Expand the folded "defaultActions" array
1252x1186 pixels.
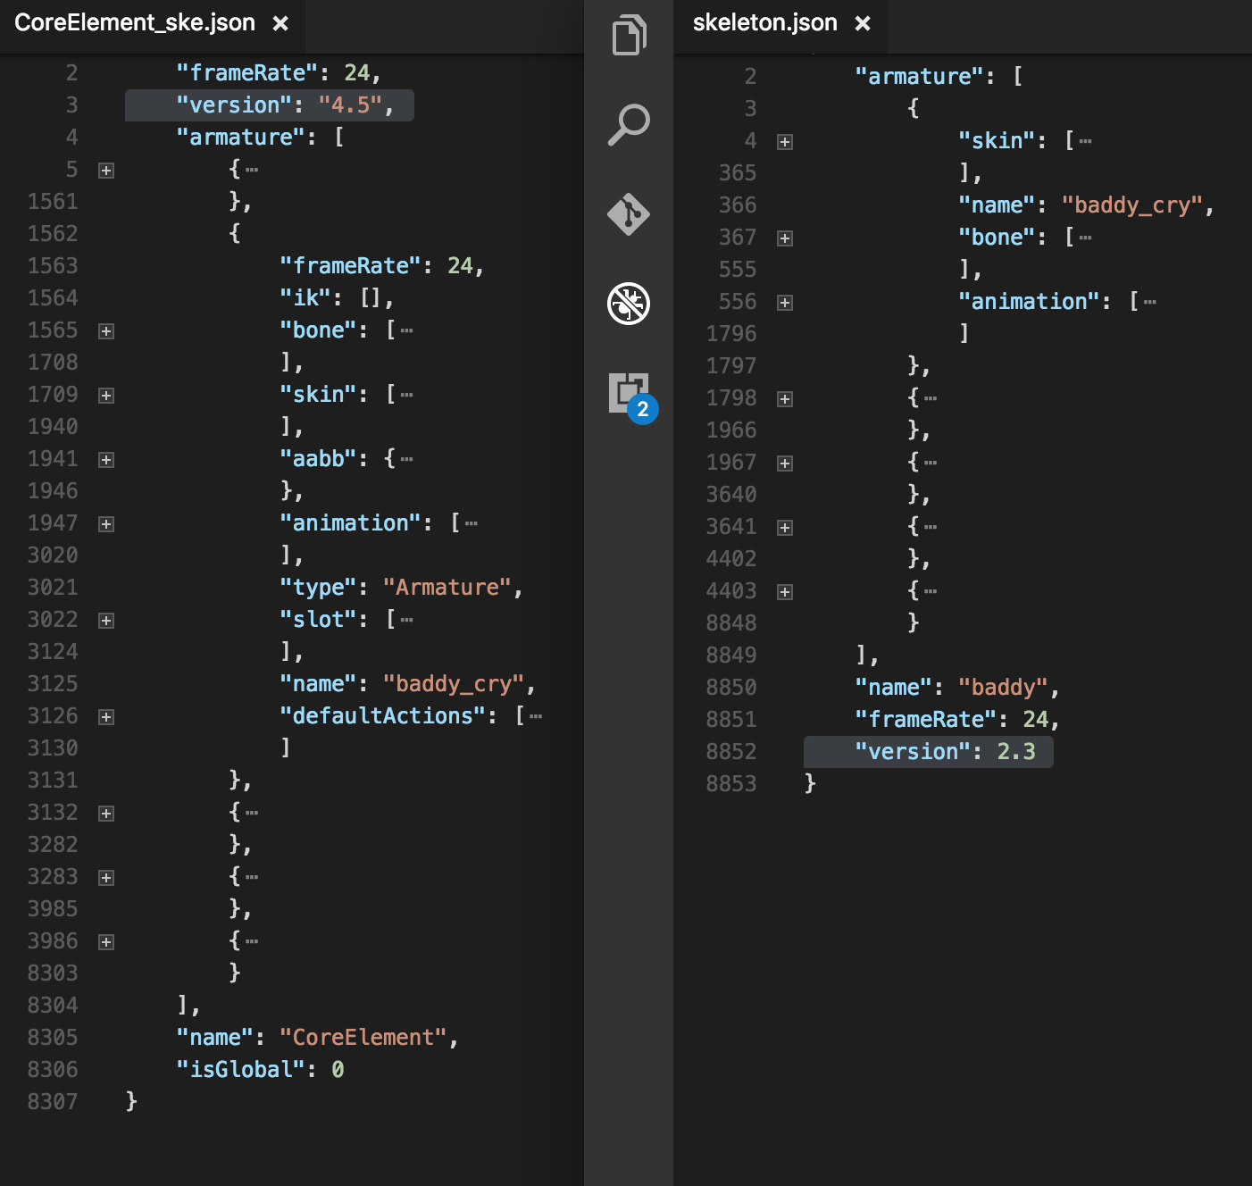tap(106, 717)
